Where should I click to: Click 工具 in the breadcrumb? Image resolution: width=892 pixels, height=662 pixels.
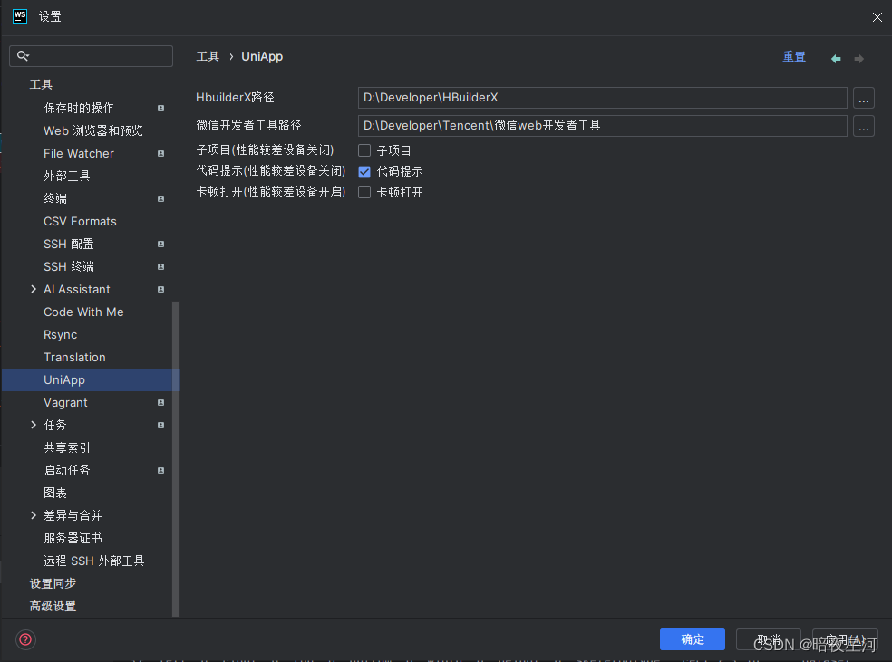click(207, 56)
